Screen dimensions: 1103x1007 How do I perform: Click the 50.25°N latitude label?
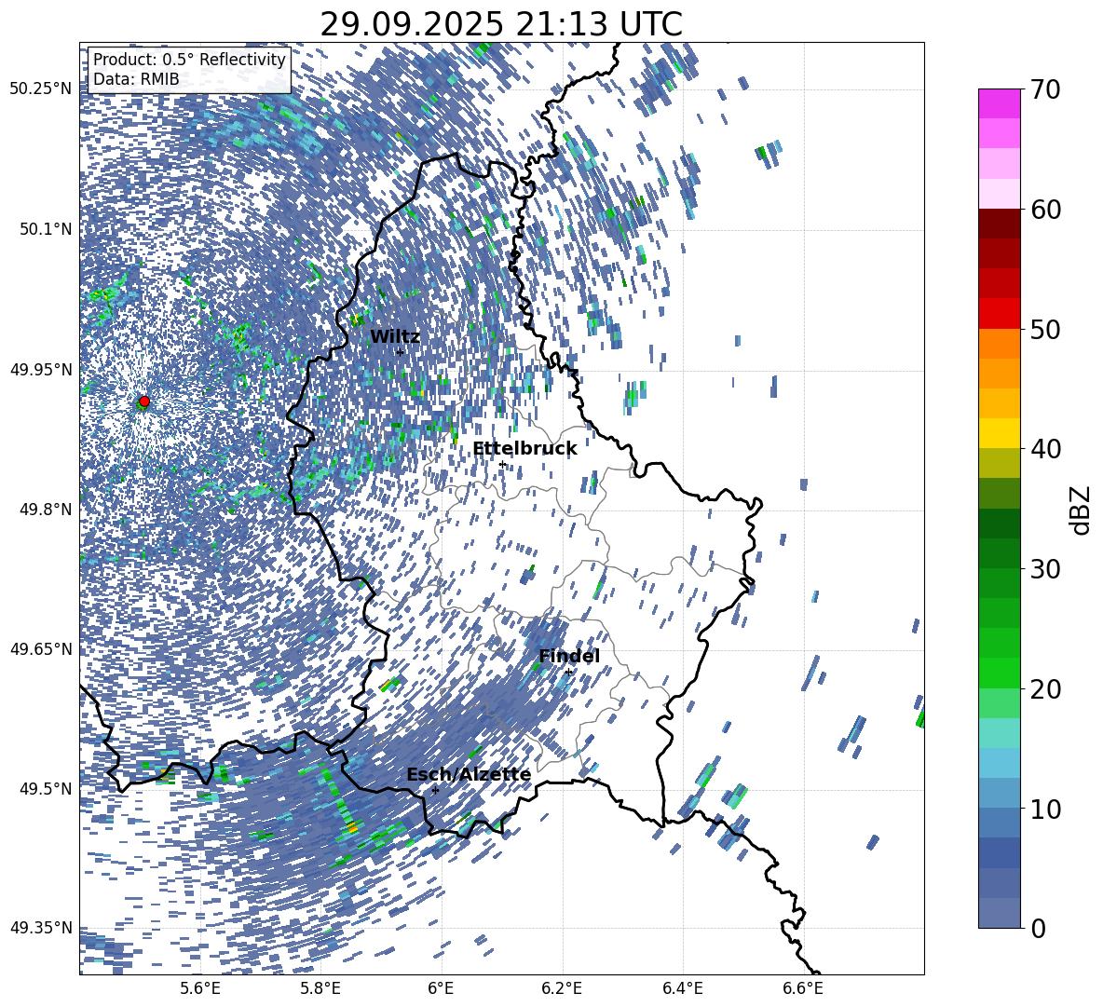click(x=41, y=89)
